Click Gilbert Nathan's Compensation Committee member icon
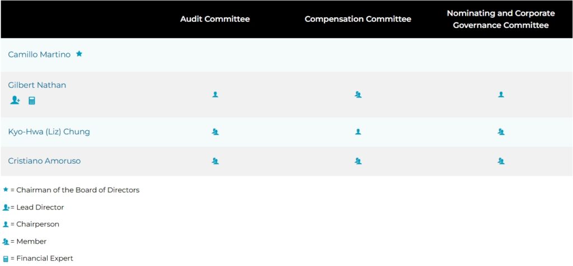The width and height of the screenshot is (573, 266). click(x=358, y=94)
